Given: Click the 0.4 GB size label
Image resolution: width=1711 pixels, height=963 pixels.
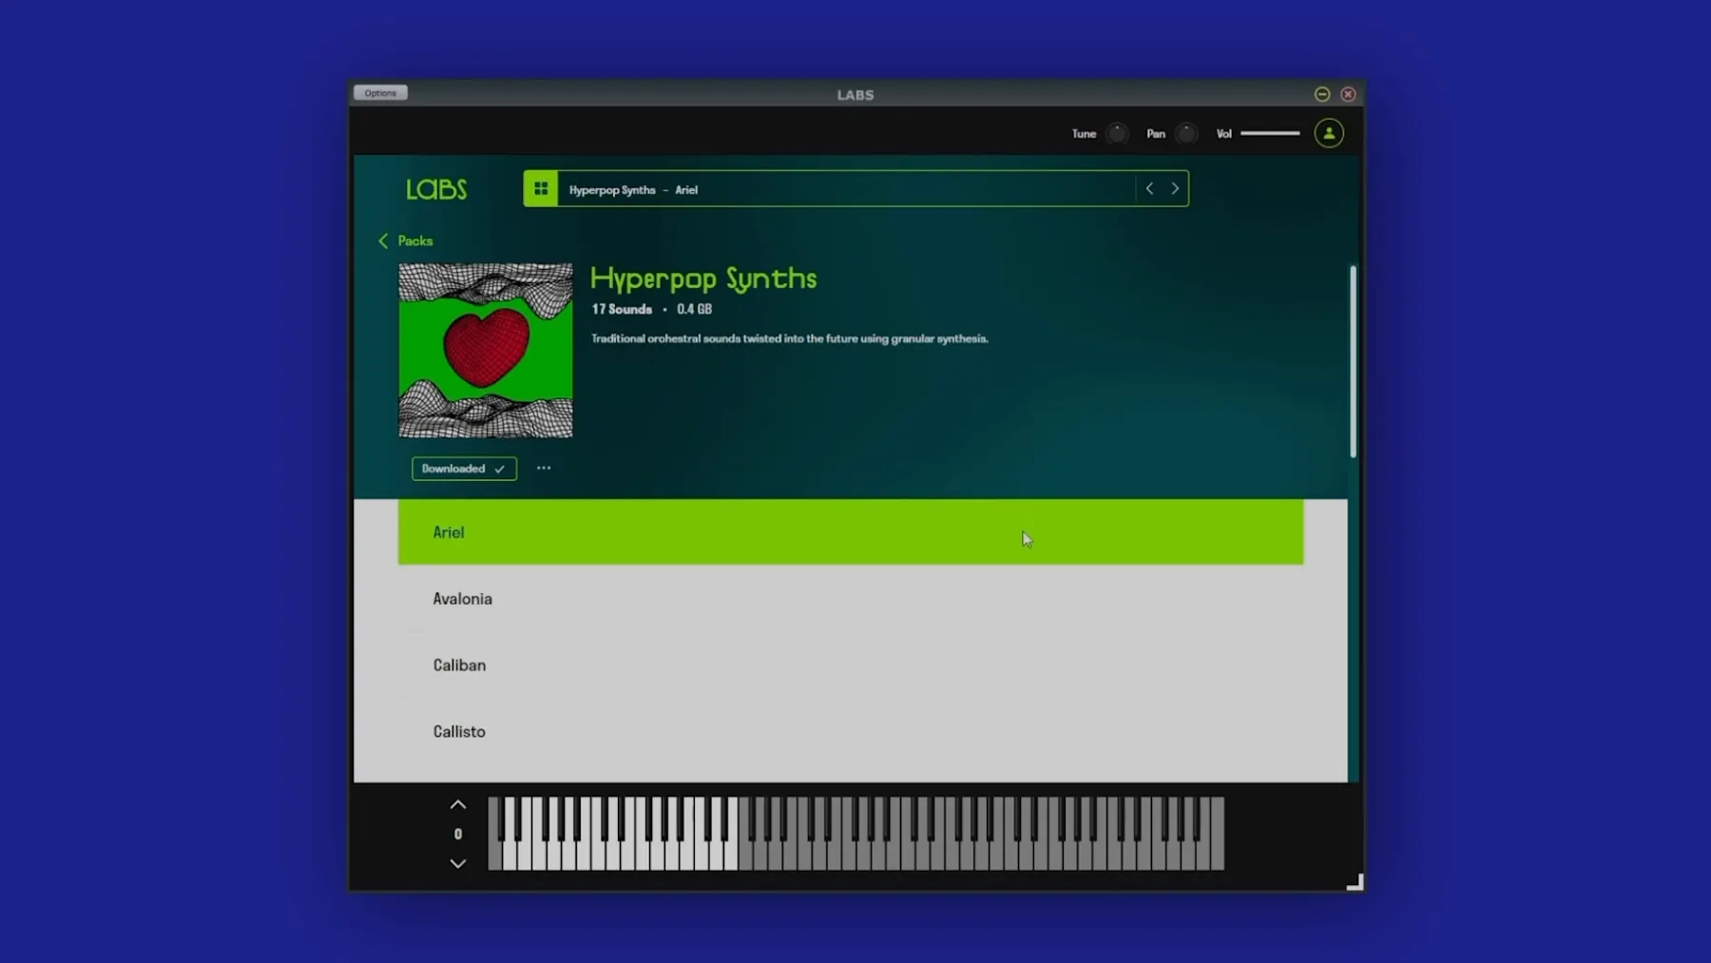Looking at the screenshot, I should point(694,310).
